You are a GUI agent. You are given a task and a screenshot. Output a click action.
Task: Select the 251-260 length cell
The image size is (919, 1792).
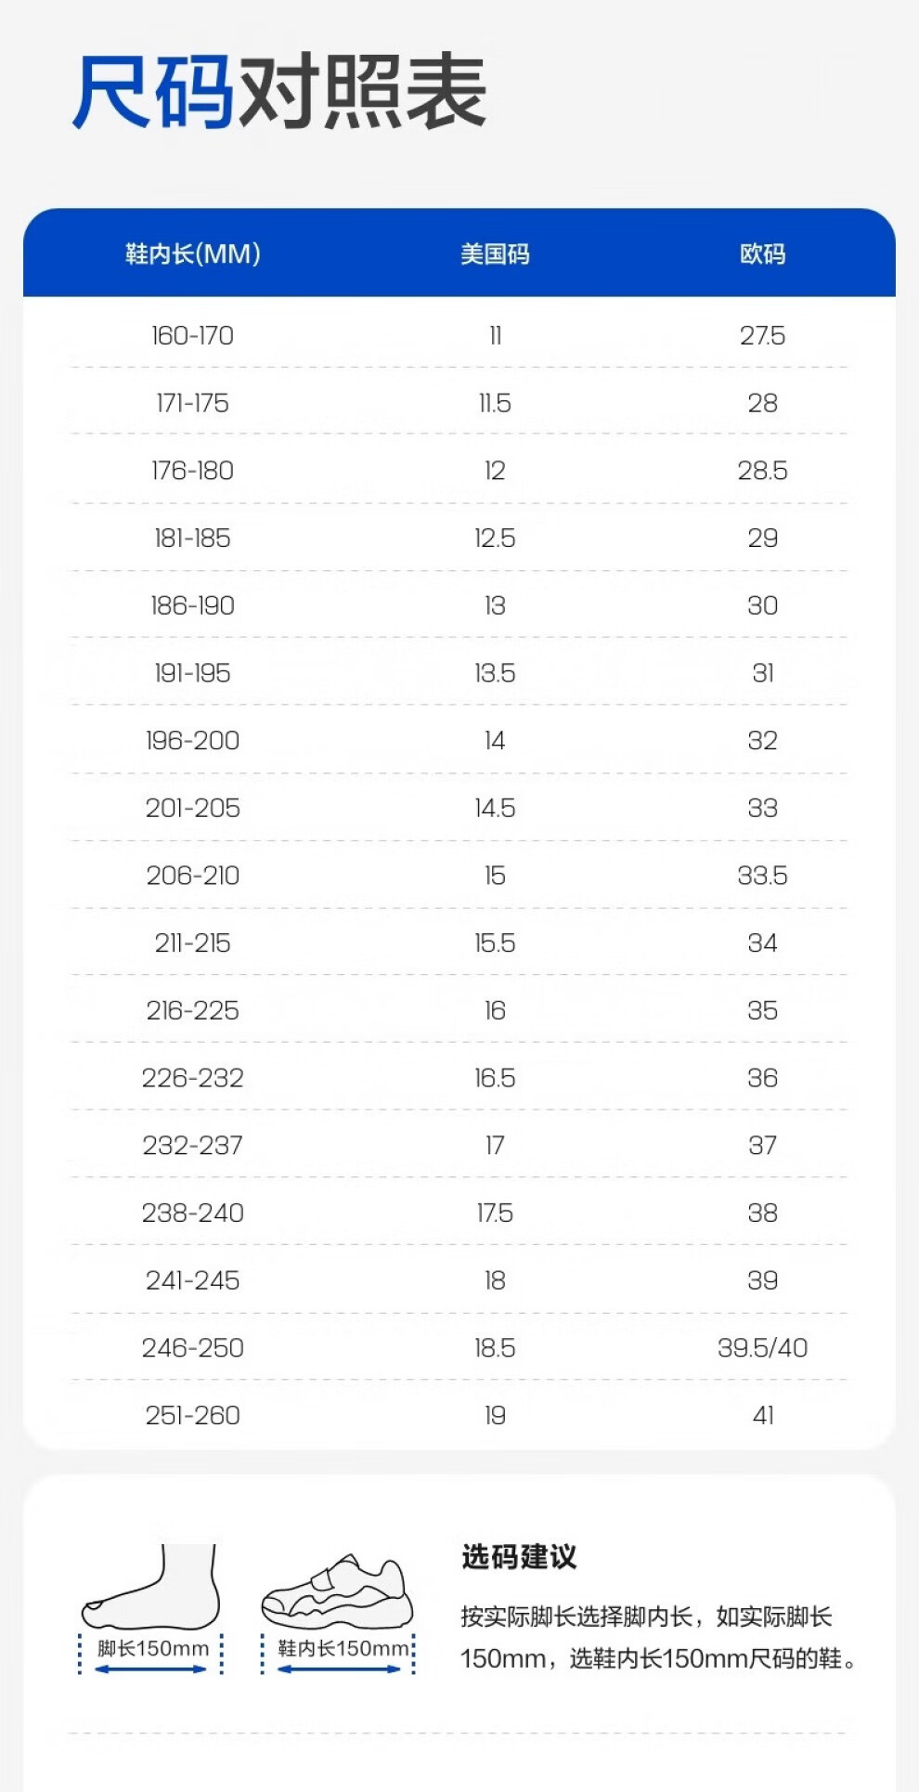pos(193,1415)
